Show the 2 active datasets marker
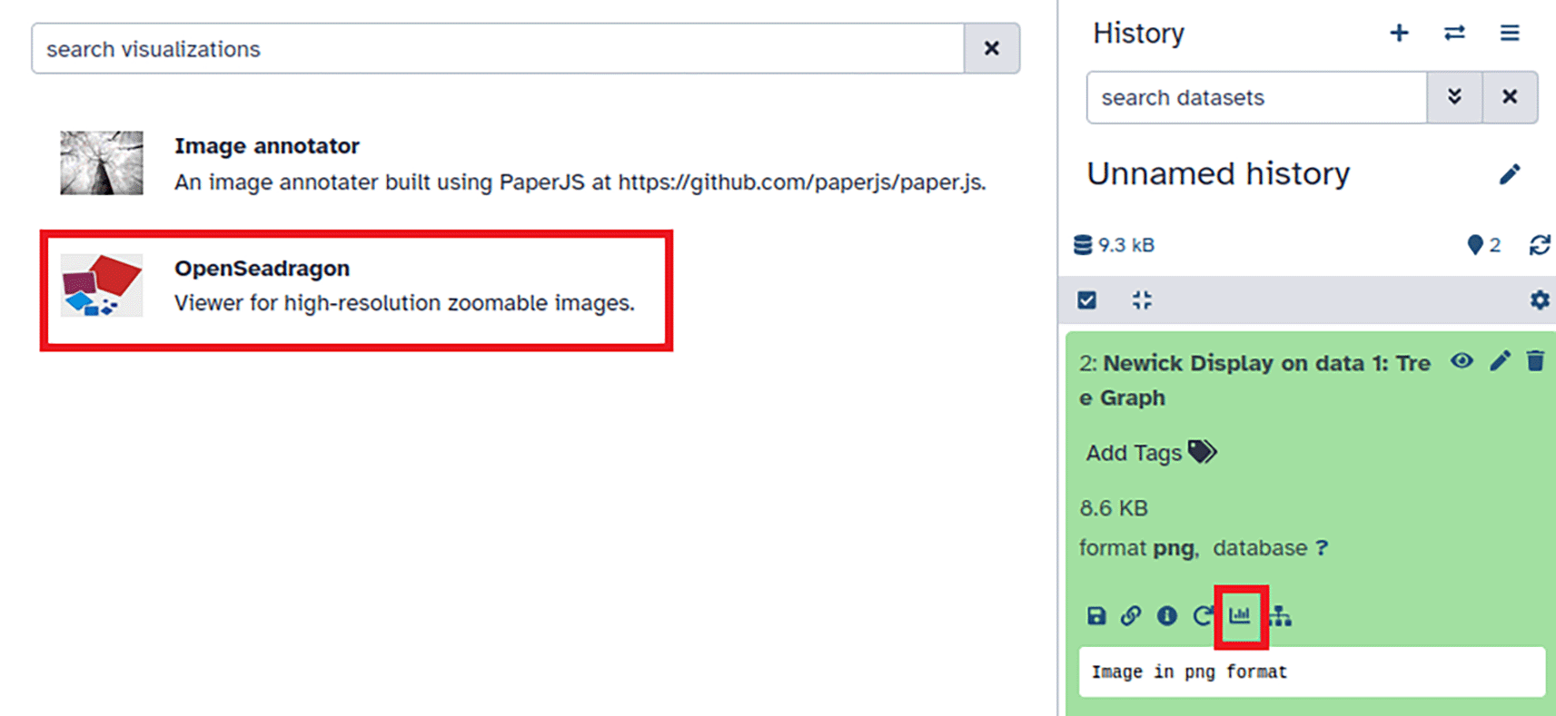This screenshot has height=716, width=1556. point(1483,245)
